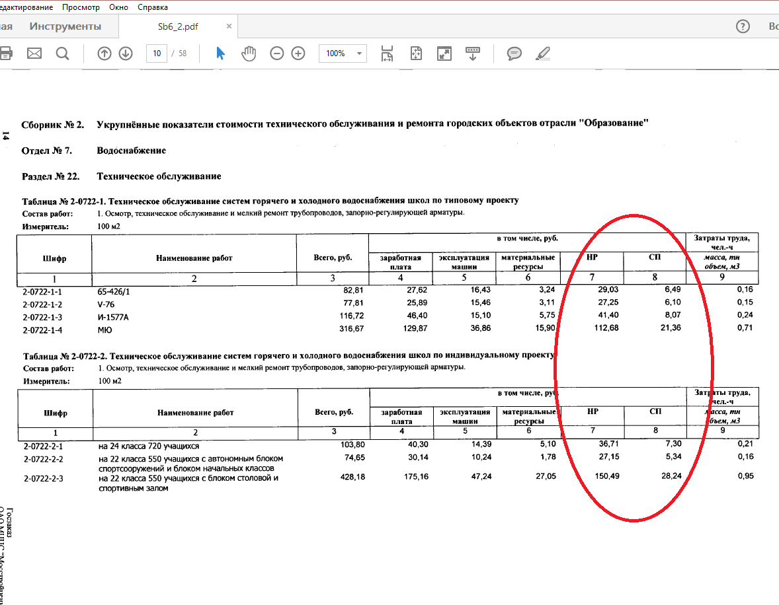Click the read mode keyboard-down icon
Image resolution: width=779 pixels, height=605 pixels.
[472, 53]
